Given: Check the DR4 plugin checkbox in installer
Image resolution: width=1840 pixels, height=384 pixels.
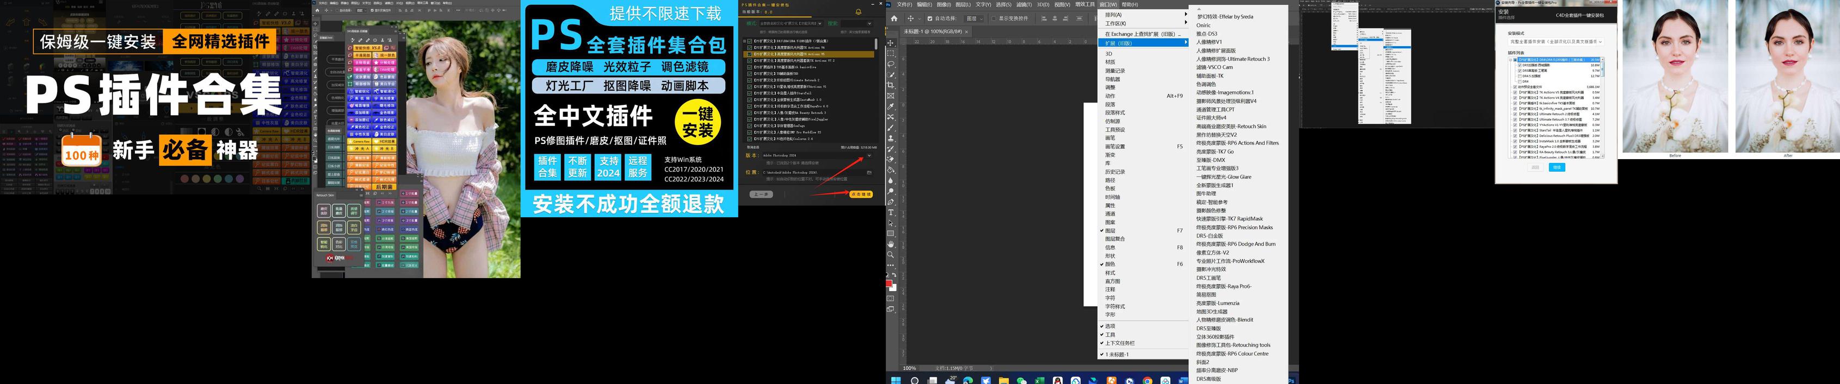Looking at the screenshot, I should click(x=1520, y=81).
